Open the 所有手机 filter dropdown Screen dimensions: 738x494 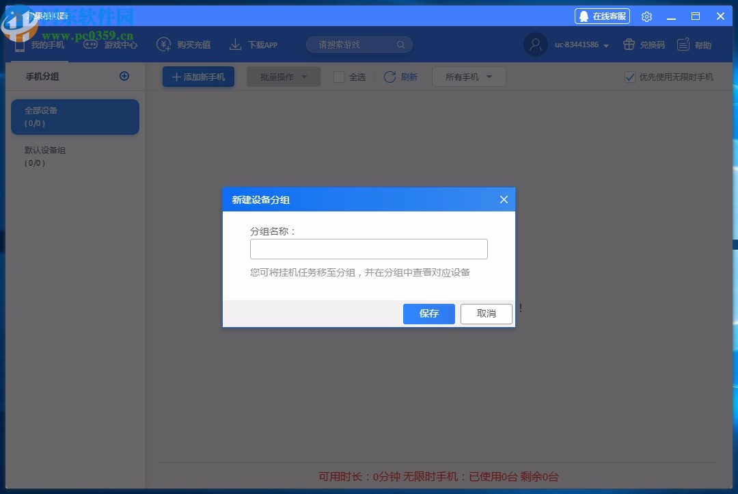point(469,77)
